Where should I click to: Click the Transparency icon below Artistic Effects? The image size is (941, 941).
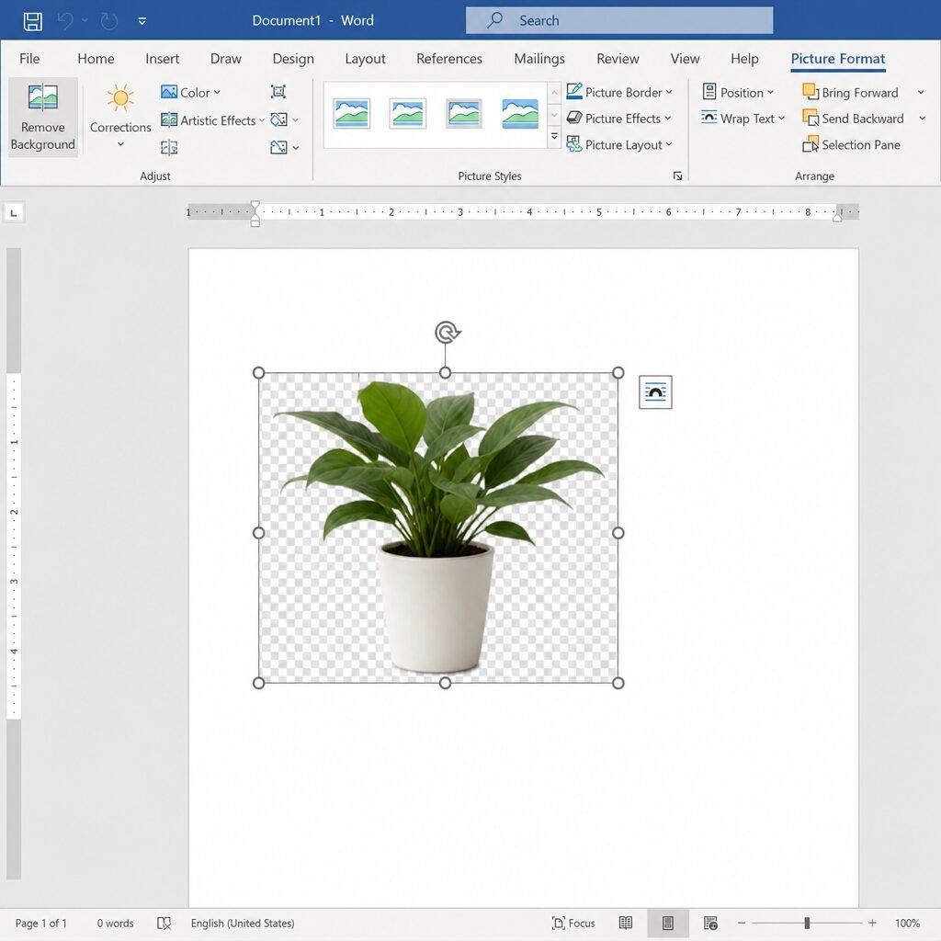(169, 148)
